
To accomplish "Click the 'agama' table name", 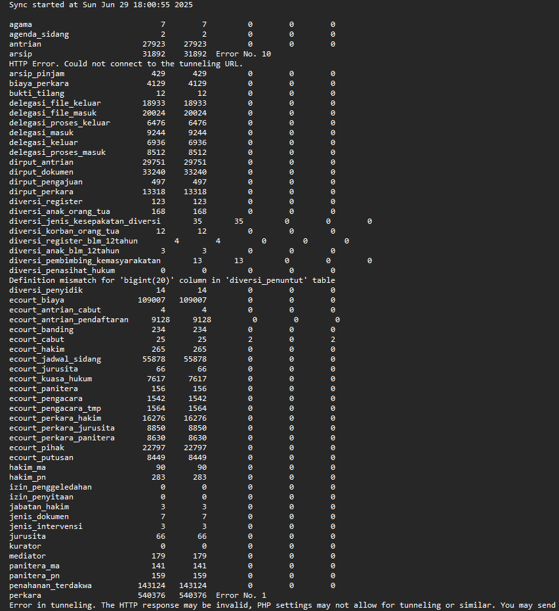I will 20,24.
